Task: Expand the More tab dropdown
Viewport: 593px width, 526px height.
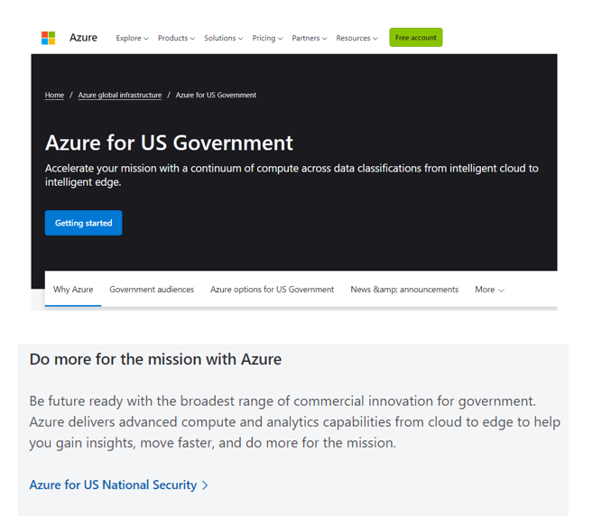Action: pos(489,290)
